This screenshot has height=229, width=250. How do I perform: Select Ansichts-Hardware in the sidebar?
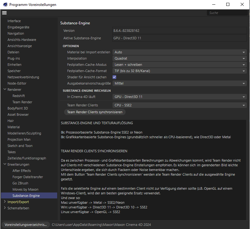(22, 40)
